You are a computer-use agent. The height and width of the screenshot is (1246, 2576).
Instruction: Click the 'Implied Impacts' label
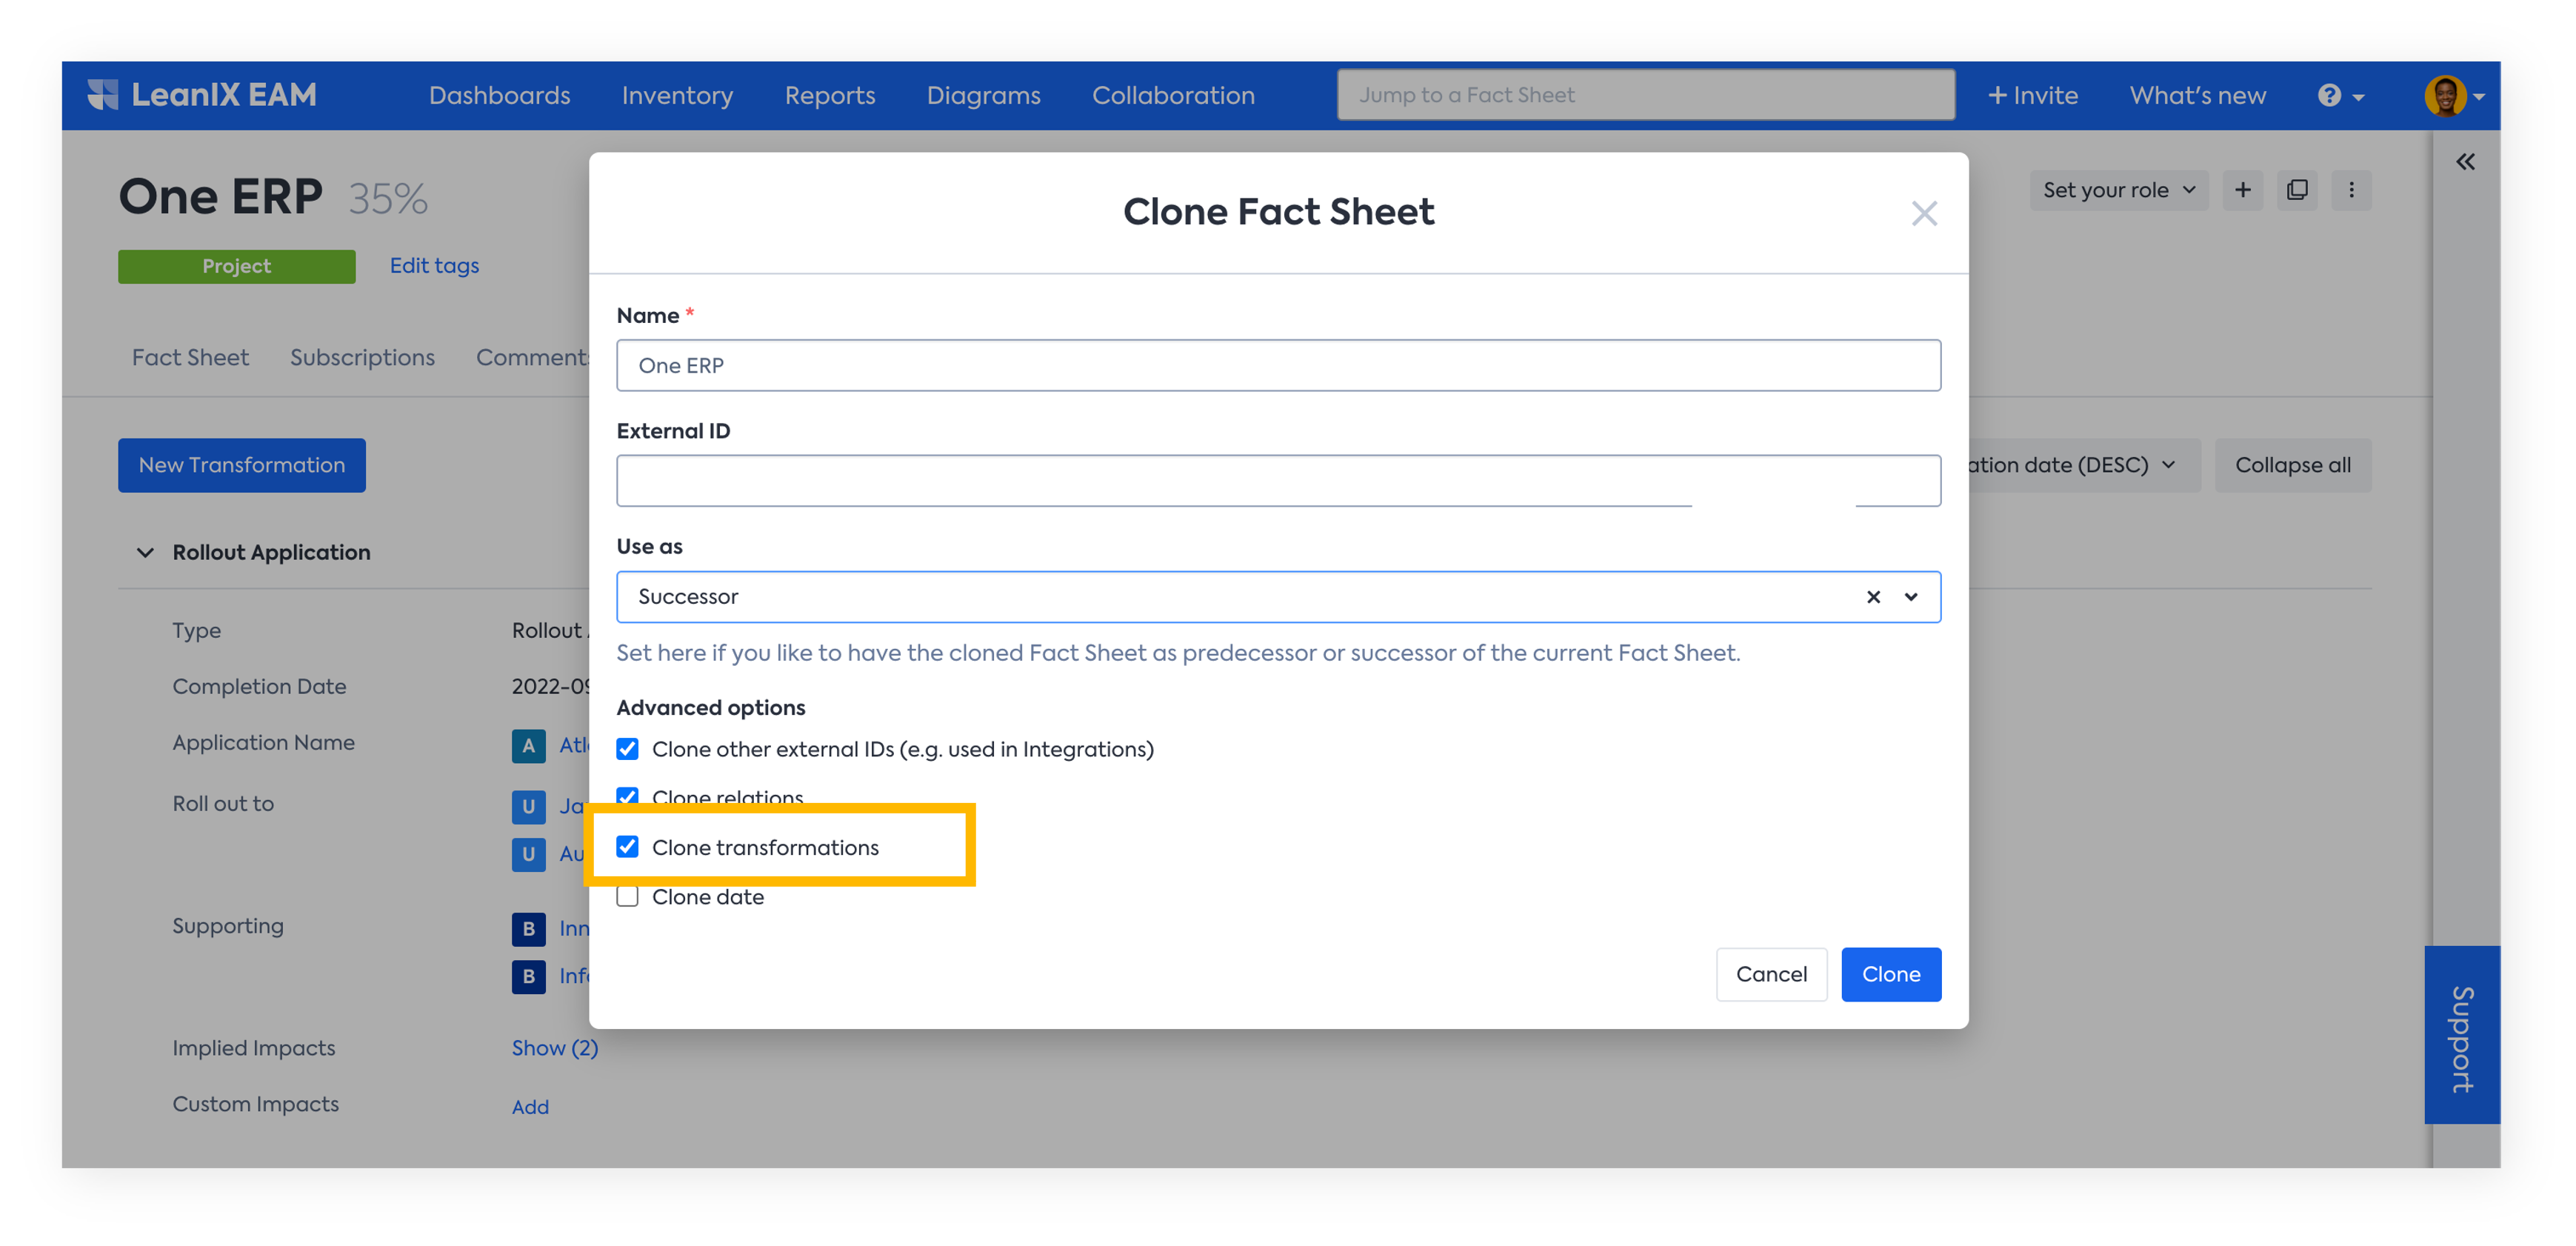click(x=253, y=1048)
